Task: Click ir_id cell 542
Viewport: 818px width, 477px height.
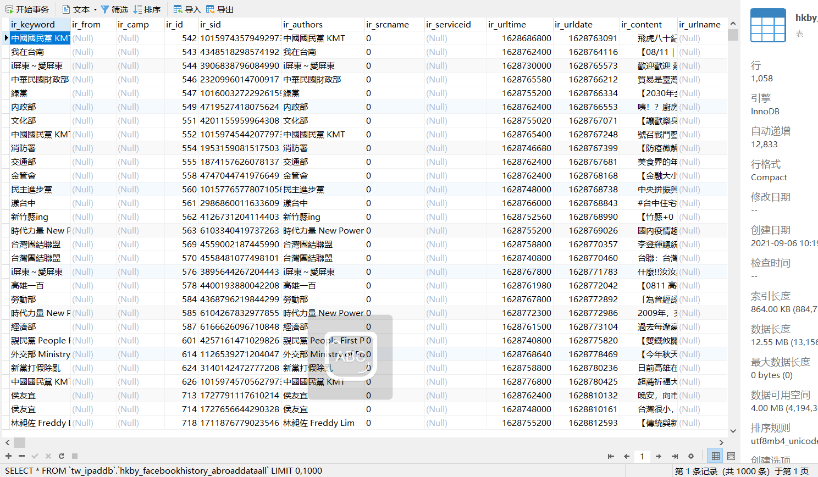Action: (181, 38)
